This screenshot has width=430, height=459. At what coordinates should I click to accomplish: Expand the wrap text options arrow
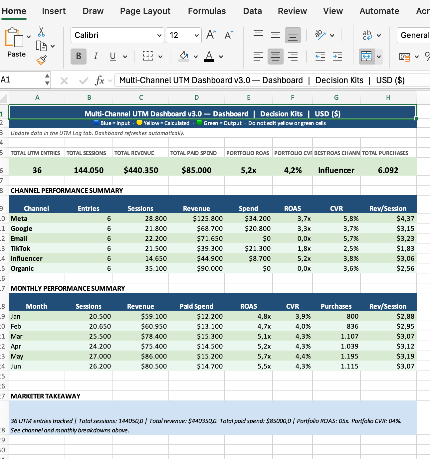[x=379, y=35]
